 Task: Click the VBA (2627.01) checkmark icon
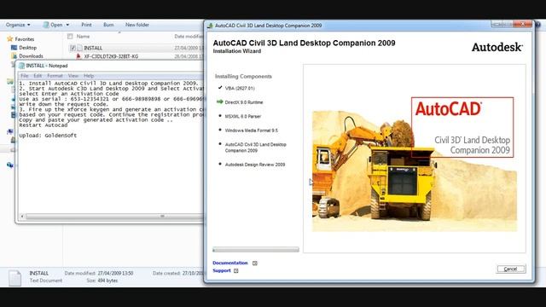coord(220,88)
